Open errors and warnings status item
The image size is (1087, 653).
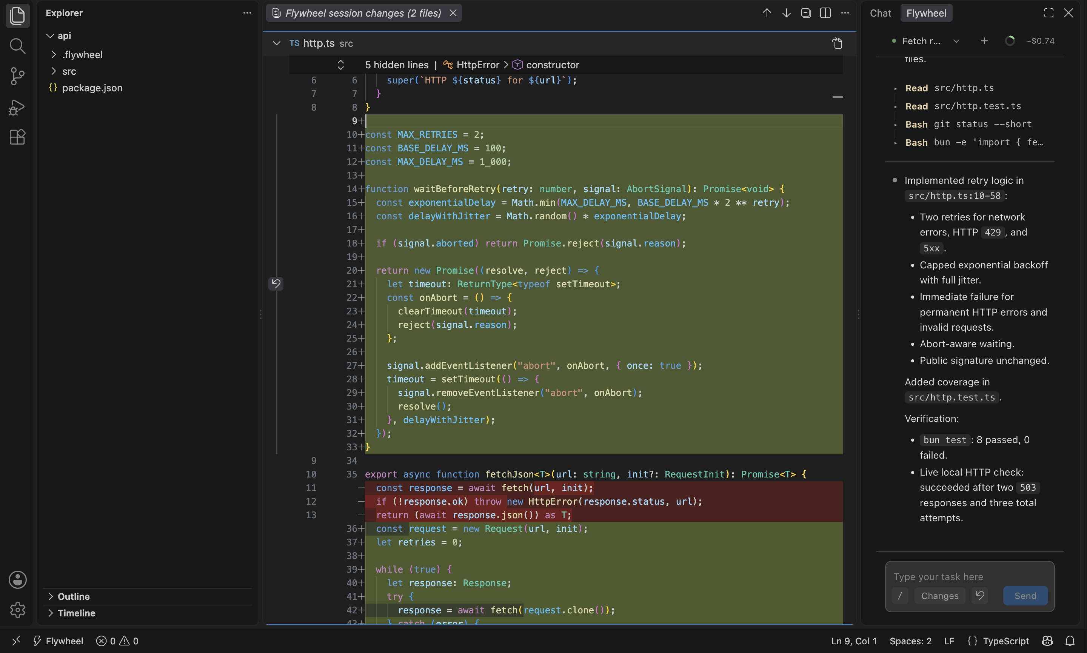(117, 641)
